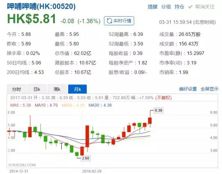Select the 月k chart tab
This screenshot has height=174, width=222.
pyautogui.click(x=77, y=89)
